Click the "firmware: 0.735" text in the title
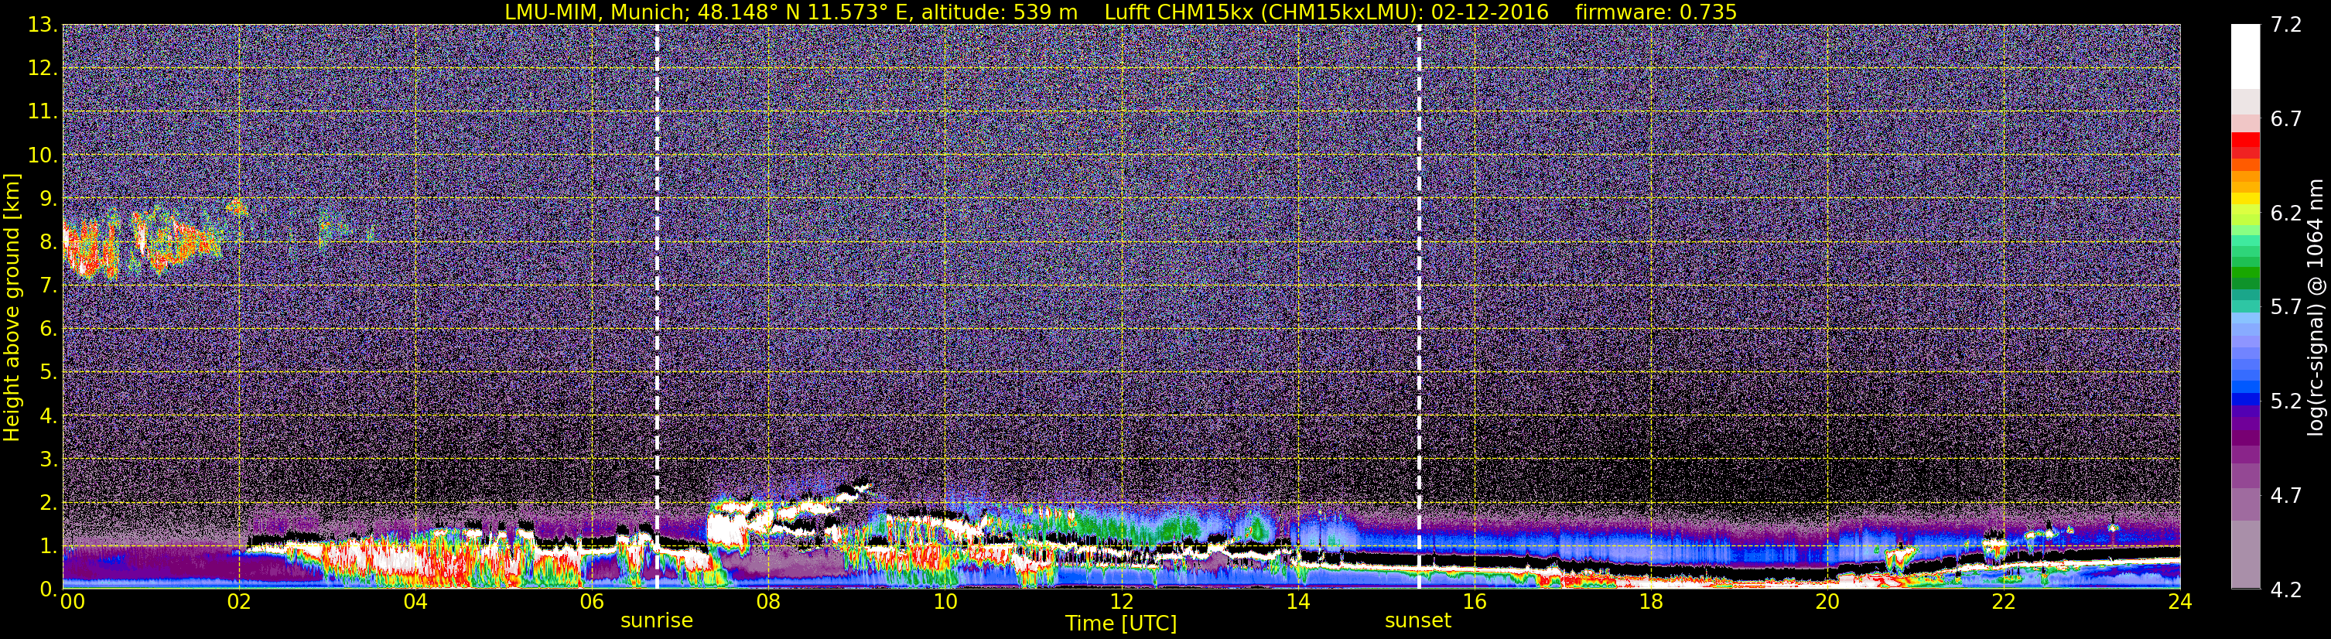Viewport: 2331px width, 639px height. coord(1656,12)
